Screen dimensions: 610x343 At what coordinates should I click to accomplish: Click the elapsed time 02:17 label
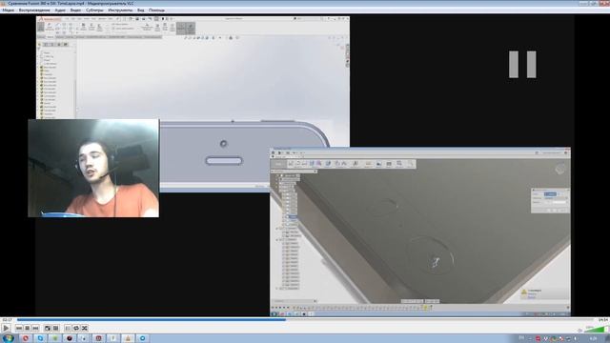pos(7,320)
